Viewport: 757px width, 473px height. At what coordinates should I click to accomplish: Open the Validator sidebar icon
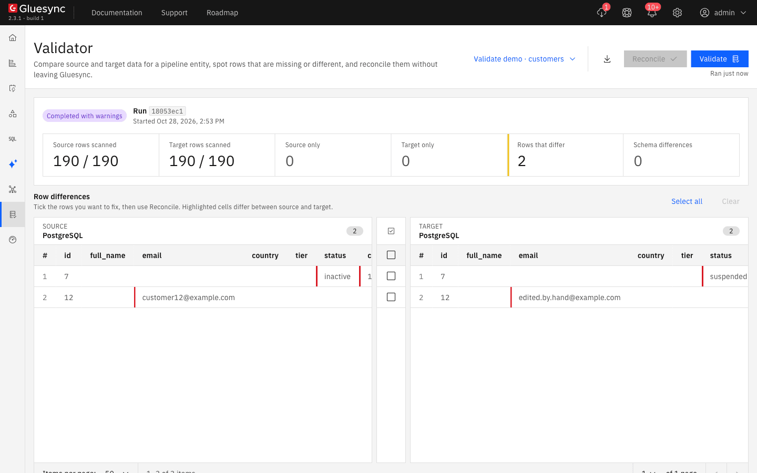[x=13, y=214]
